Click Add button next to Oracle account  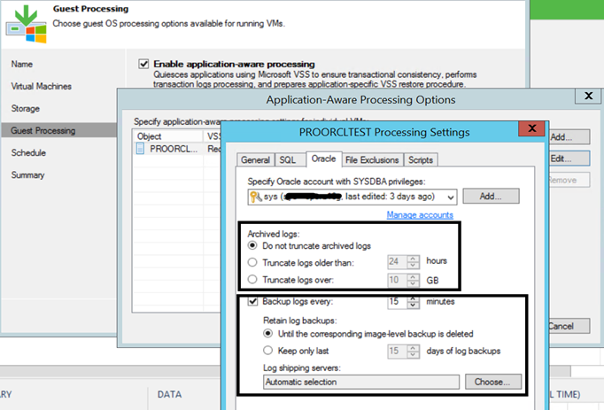click(x=490, y=197)
